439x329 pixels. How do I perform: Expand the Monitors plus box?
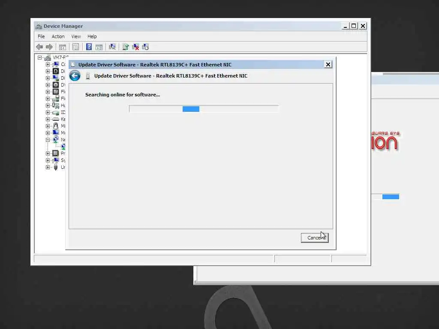click(48, 133)
